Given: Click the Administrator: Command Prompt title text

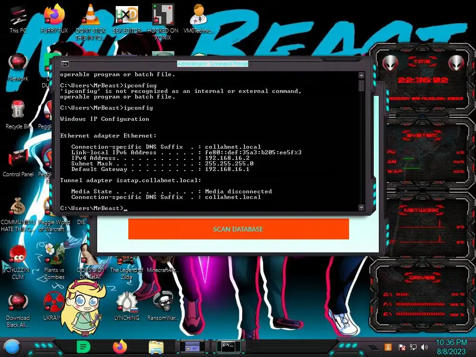Looking at the screenshot, I should point(213,64).
